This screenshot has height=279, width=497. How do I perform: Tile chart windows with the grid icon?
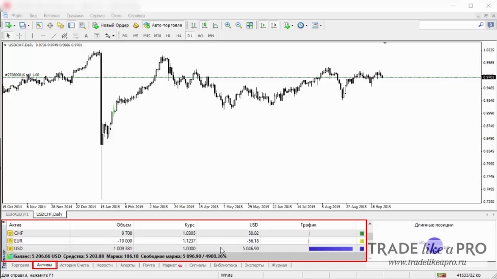coord(249,25)
